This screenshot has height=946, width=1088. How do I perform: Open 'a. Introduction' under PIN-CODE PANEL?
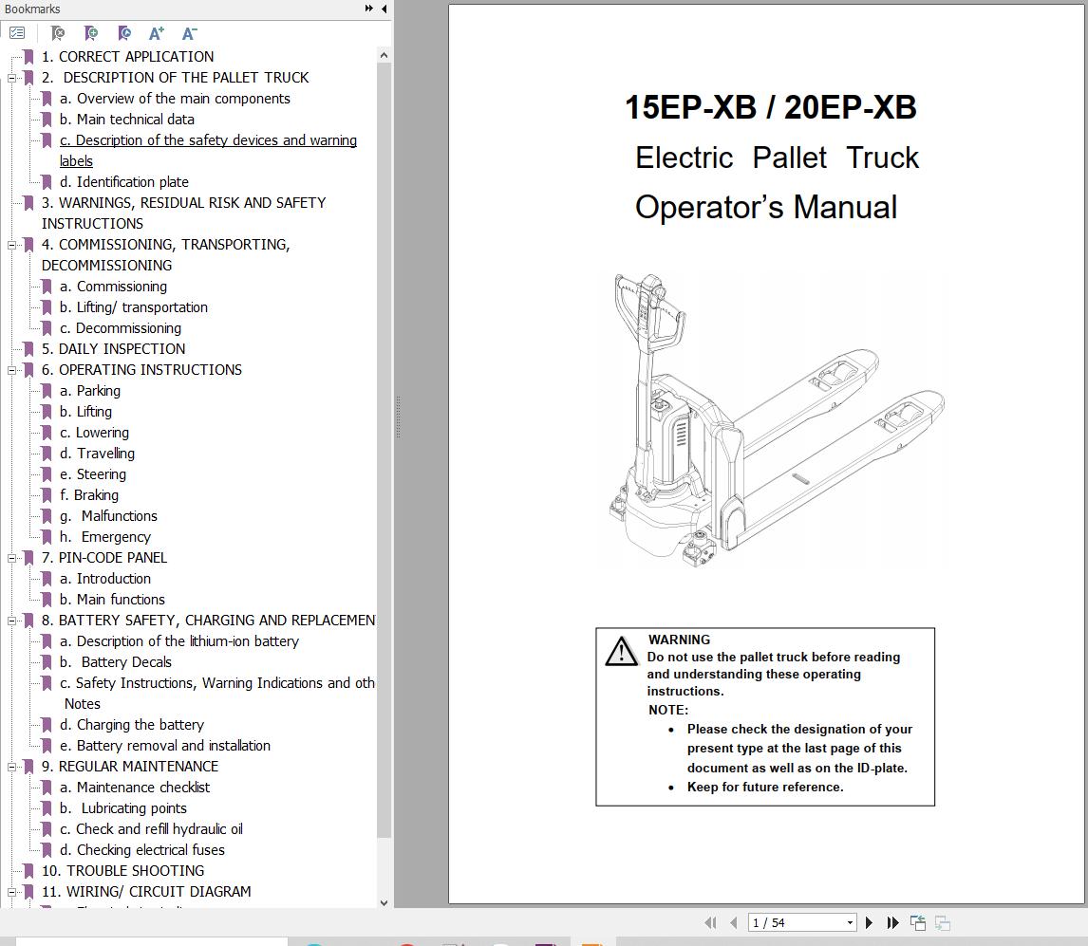click(x=105, y=579)
